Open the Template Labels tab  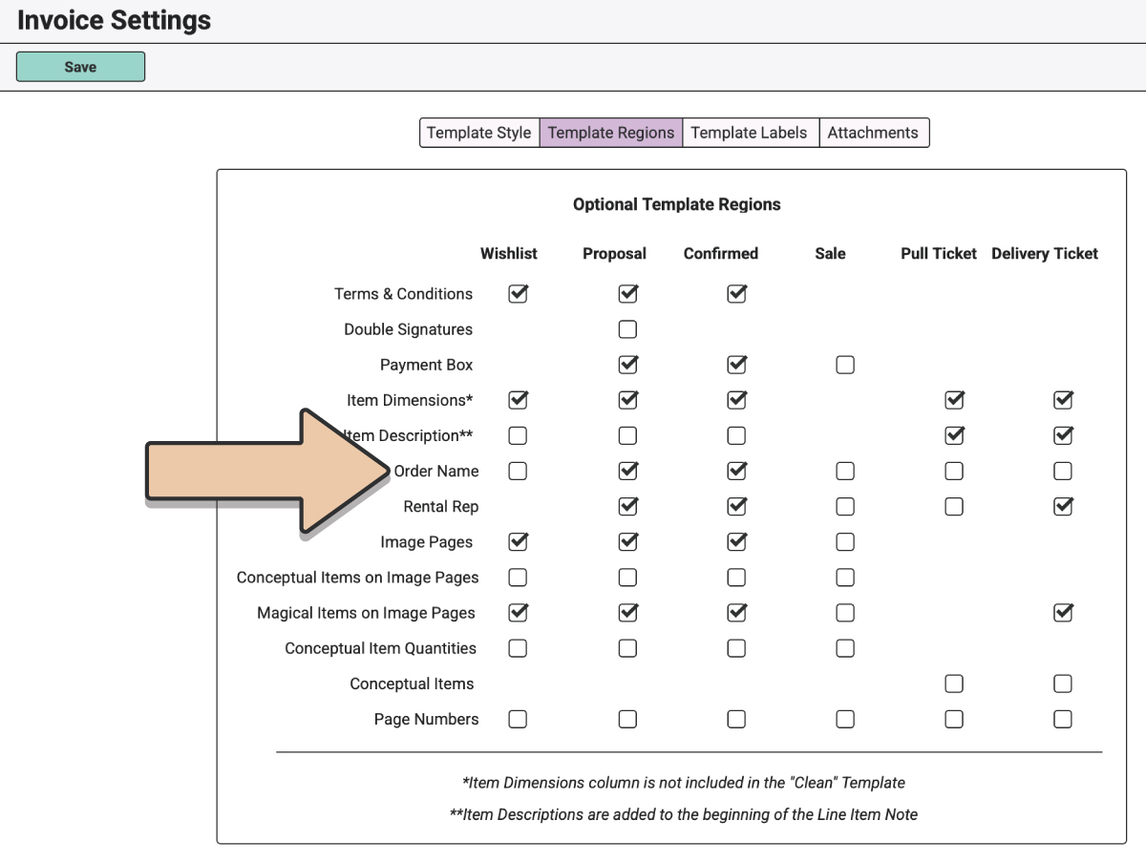coord(749,133)
